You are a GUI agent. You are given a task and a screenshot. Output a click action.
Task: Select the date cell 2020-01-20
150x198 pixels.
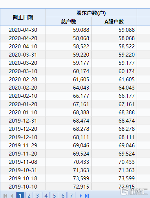(x=23, y=104)
